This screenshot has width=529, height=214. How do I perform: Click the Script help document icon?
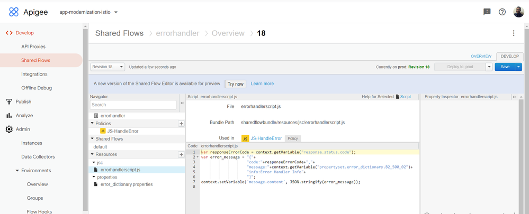[398, 97]
